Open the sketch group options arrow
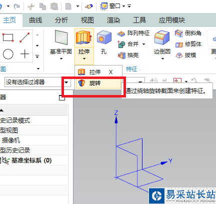 pyautogui.click(x=38, y=68)
